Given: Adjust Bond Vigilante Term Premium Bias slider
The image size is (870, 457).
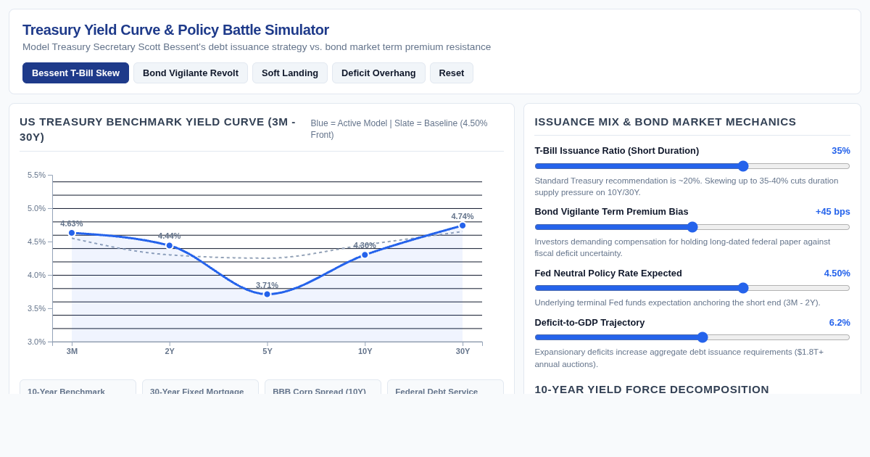Looking at the screenshot, I should (692, 227).
